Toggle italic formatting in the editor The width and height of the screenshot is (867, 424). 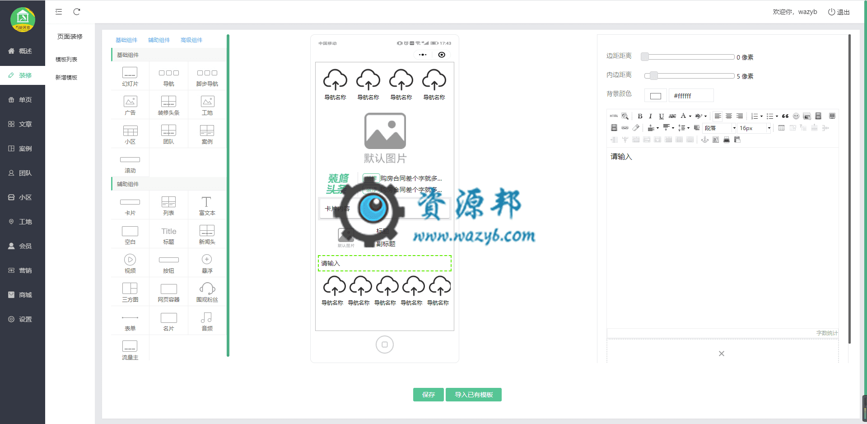coord(650,116)
